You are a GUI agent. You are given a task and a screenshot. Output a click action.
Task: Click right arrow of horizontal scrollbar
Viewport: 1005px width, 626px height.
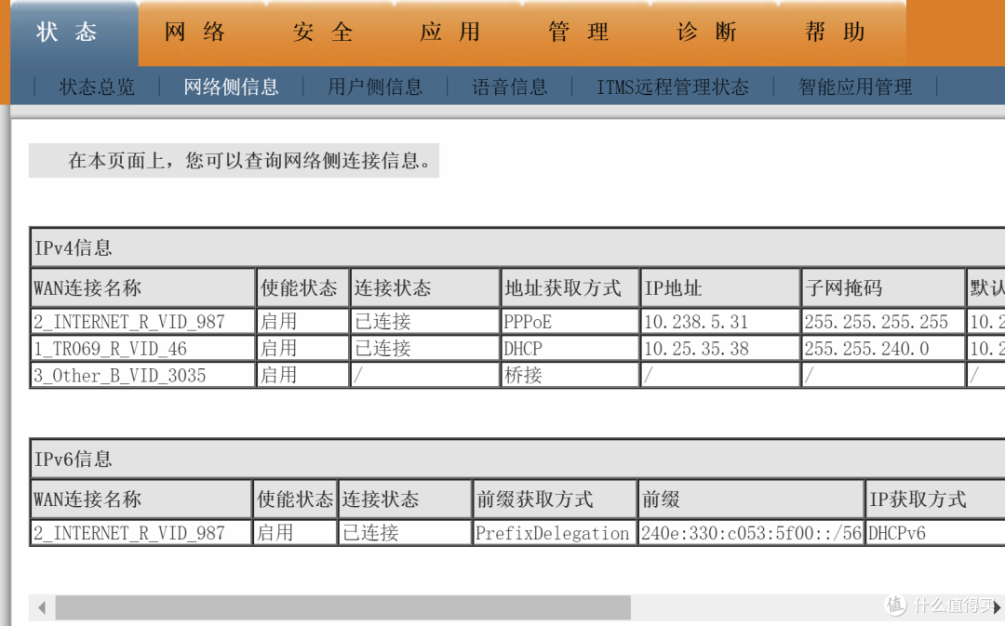pos(997,608)
